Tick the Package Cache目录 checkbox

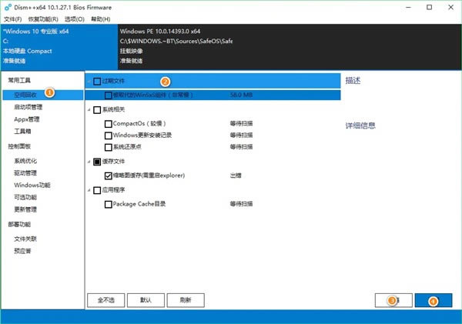108,204
